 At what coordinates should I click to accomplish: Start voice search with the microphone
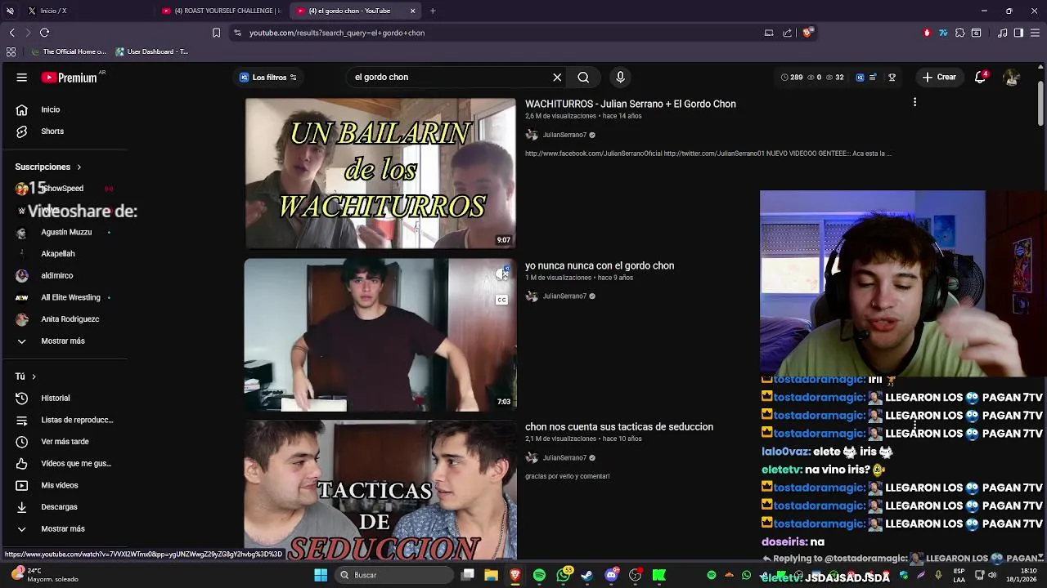(620, 77)
